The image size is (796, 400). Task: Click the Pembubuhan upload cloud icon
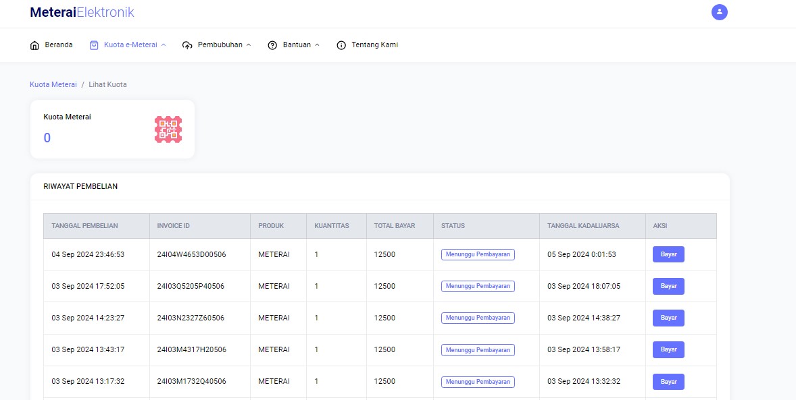click(x=187, y=45)
